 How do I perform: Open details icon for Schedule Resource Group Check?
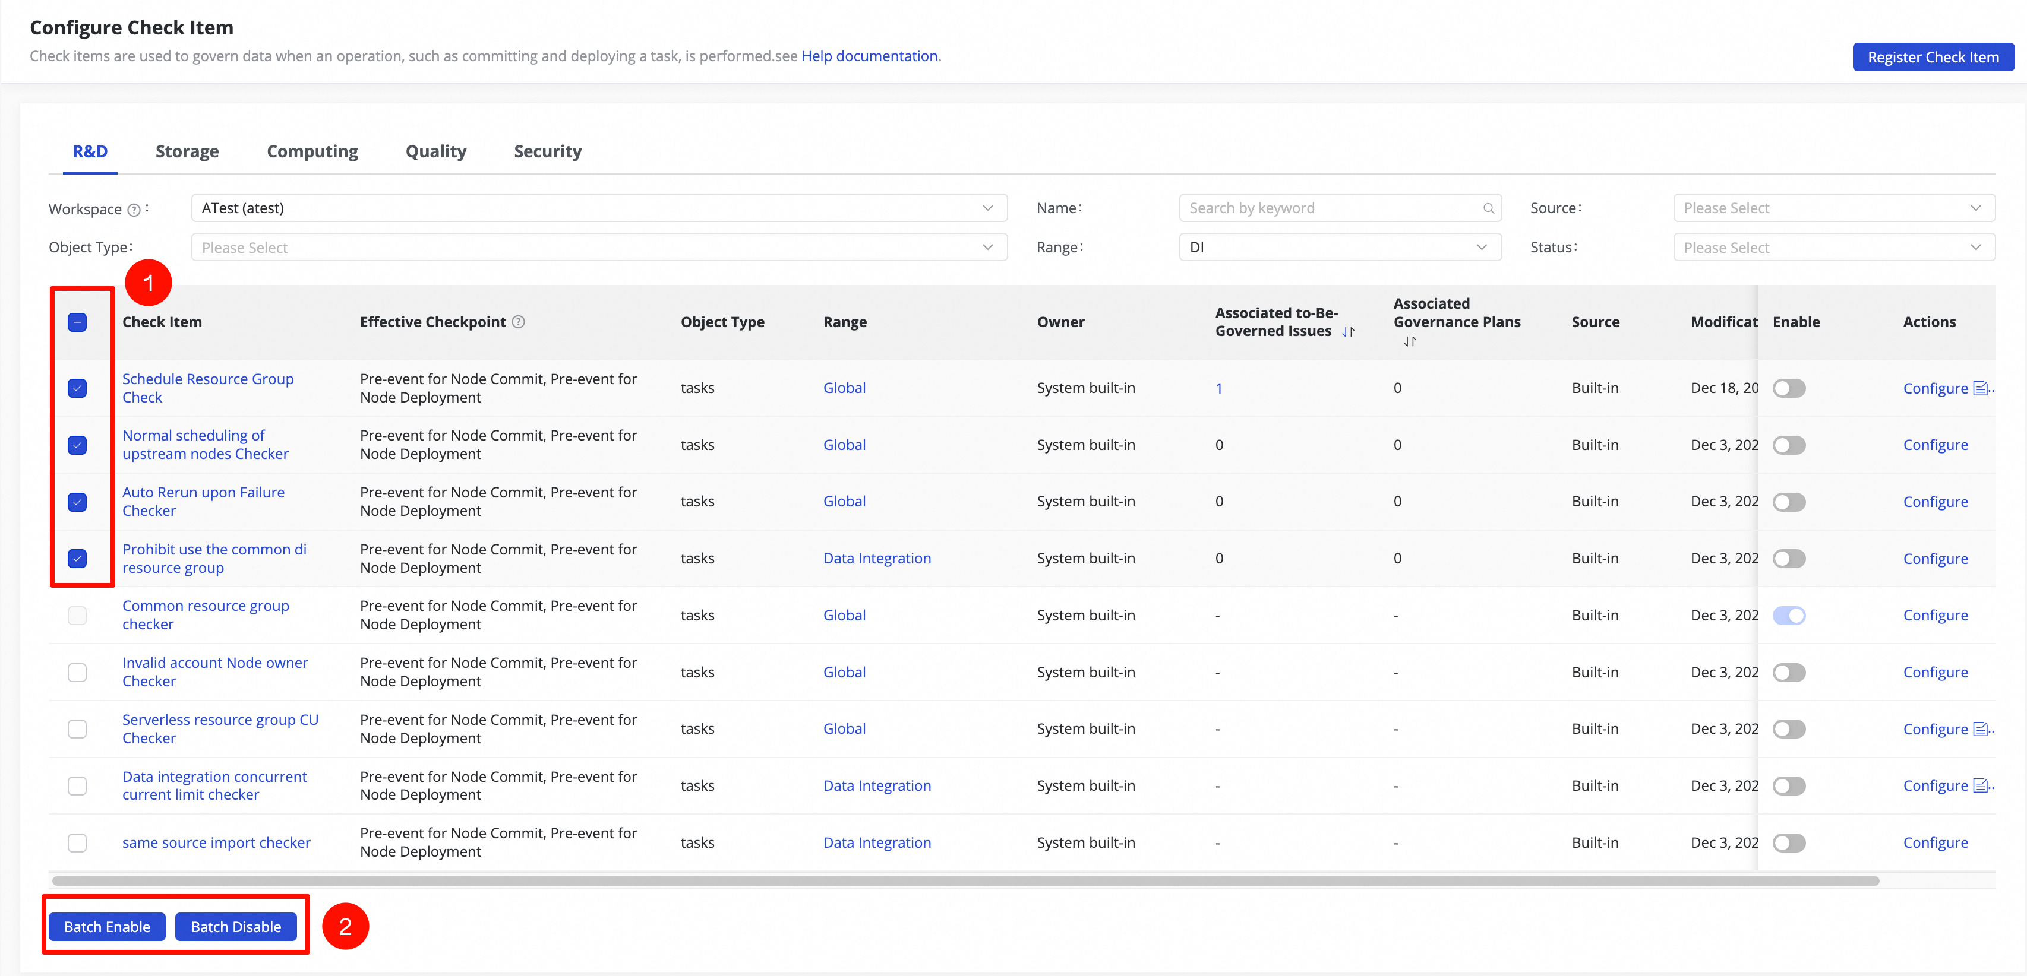tap(1981, 388)
